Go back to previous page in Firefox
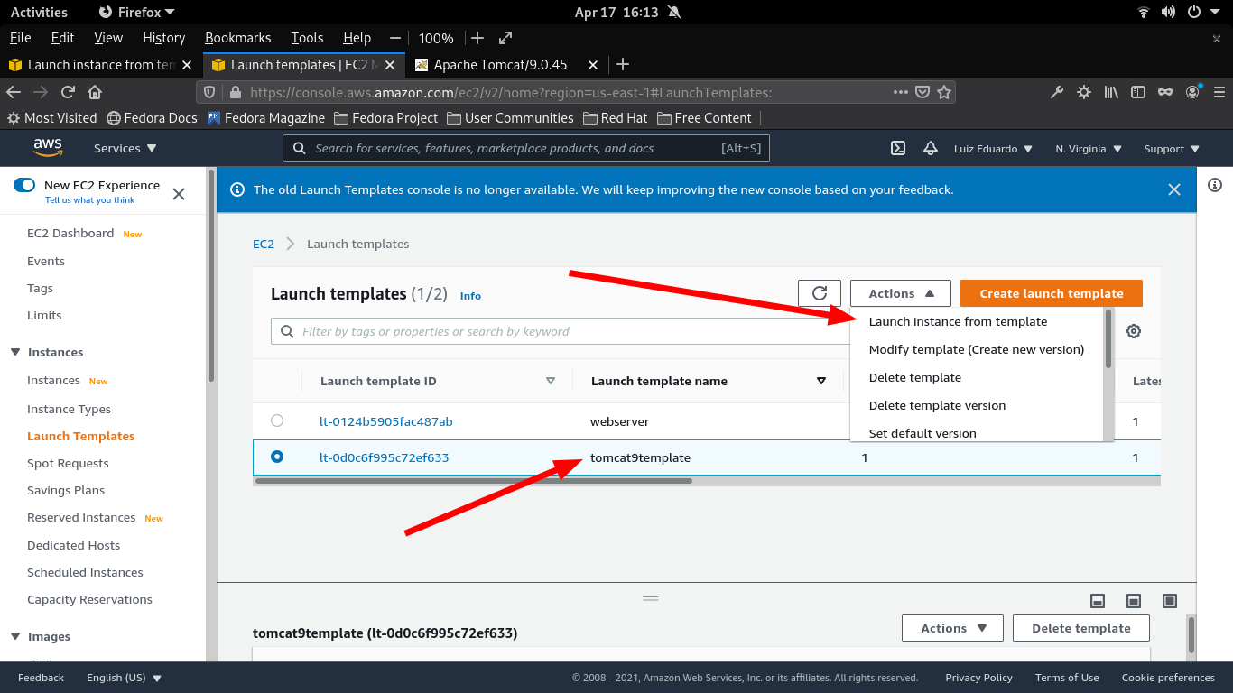 [14, 92]
